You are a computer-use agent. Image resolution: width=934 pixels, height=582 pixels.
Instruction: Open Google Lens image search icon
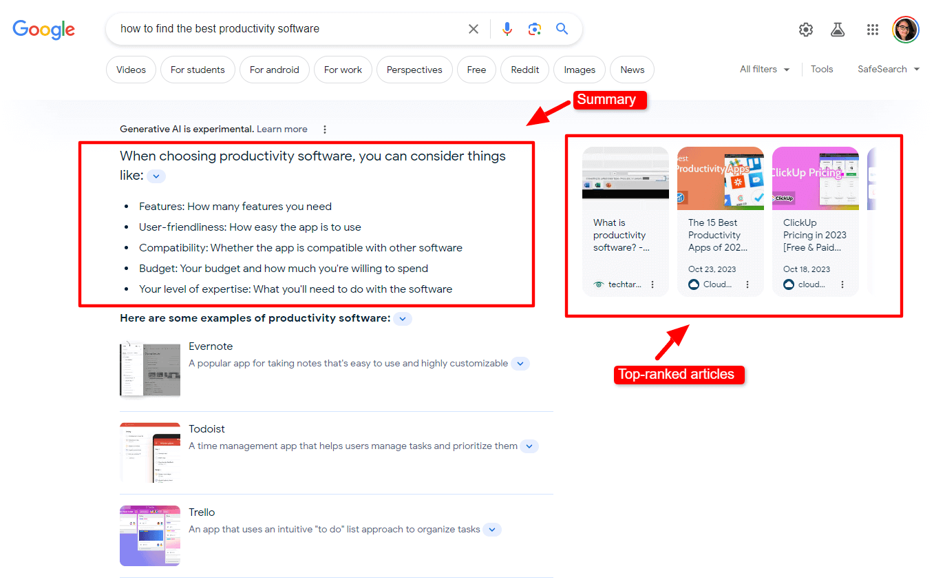(535, 29)
